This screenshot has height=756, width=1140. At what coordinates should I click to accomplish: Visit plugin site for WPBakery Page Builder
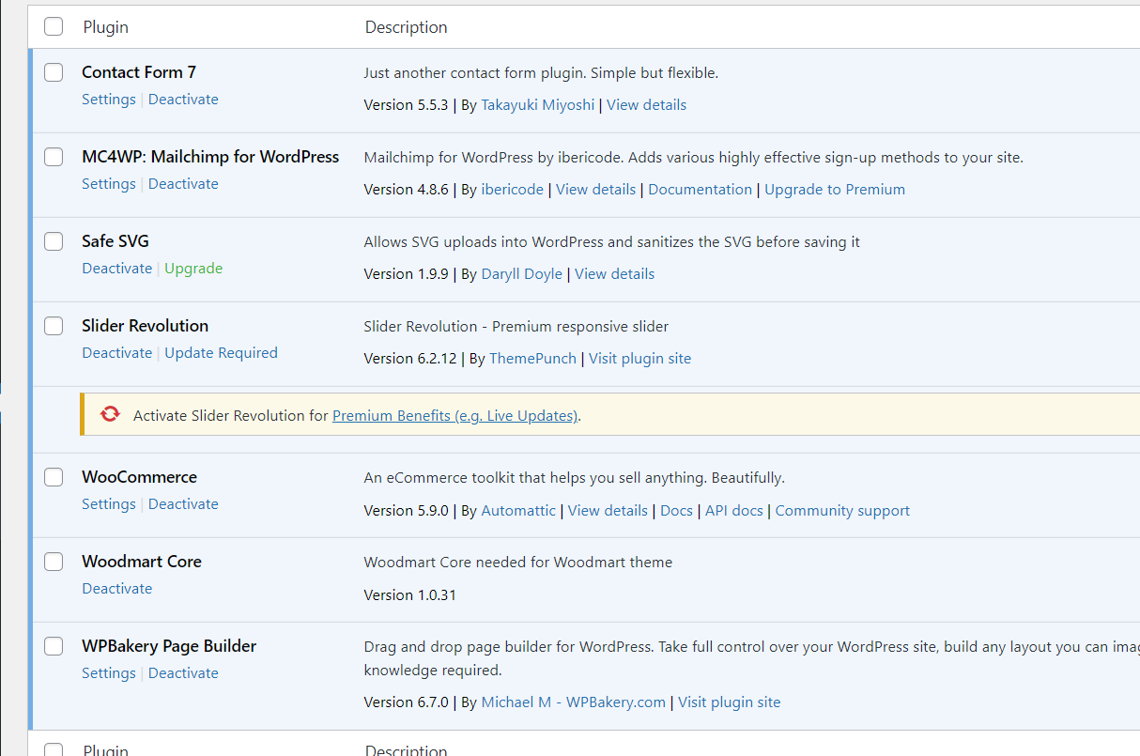pyautogui.click(x=730, y=702)
